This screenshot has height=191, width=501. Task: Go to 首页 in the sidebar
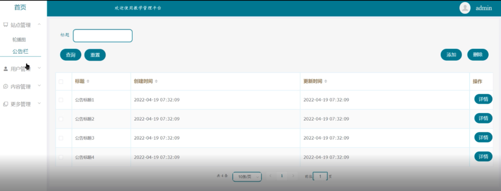pos(20,7)
